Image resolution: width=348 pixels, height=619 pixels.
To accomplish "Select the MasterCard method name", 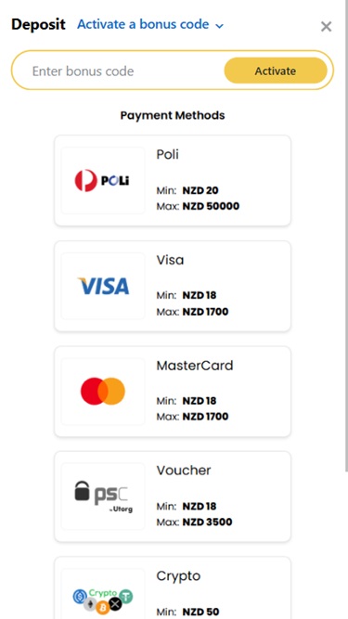I will pyautogui.click(x=195, y=366).
